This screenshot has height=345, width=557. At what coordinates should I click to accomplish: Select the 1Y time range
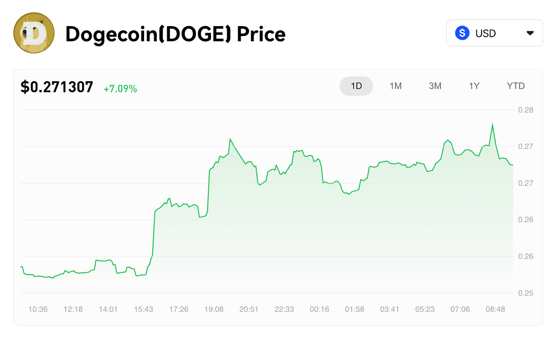(x=474, y=86)
